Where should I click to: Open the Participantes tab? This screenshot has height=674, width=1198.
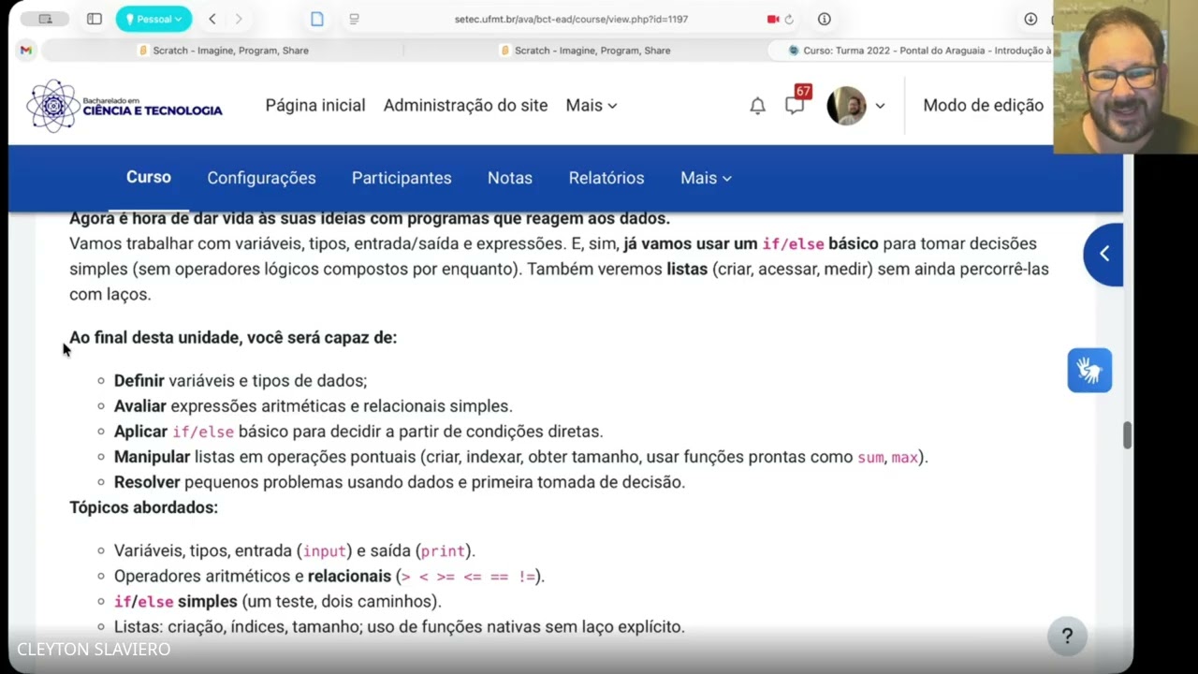coord(402,178)
